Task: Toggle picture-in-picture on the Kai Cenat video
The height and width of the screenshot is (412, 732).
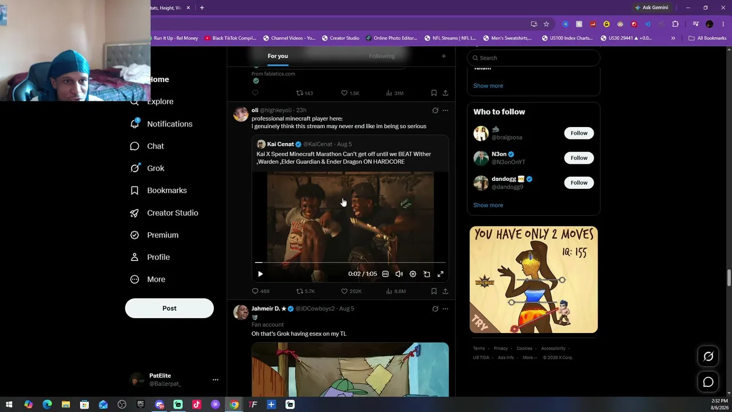Action: [x=427, y=274]
